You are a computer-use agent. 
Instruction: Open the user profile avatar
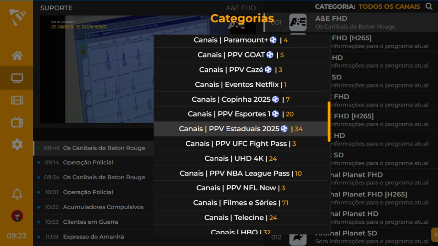17,216
